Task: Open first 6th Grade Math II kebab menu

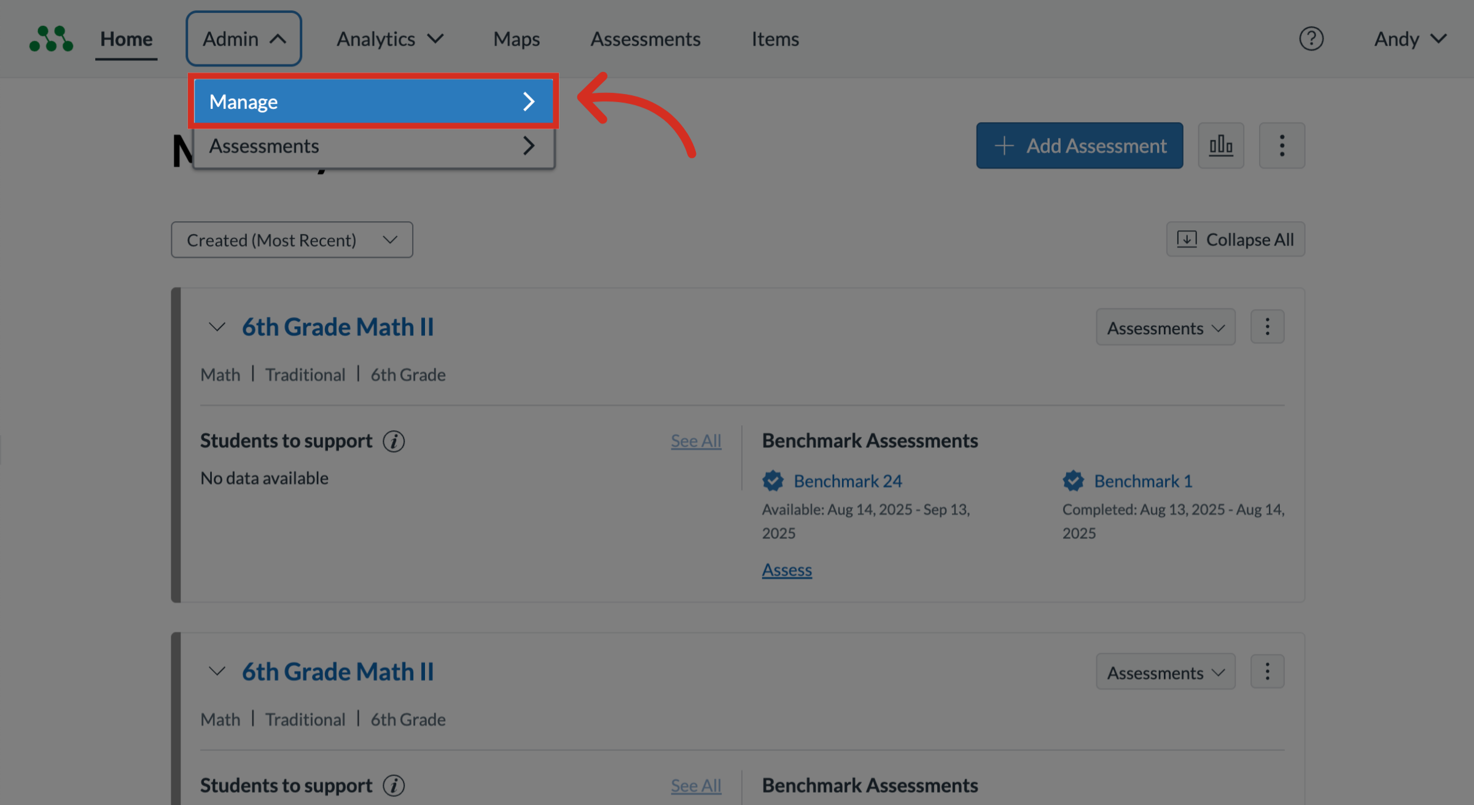Action: point(1267,327)
